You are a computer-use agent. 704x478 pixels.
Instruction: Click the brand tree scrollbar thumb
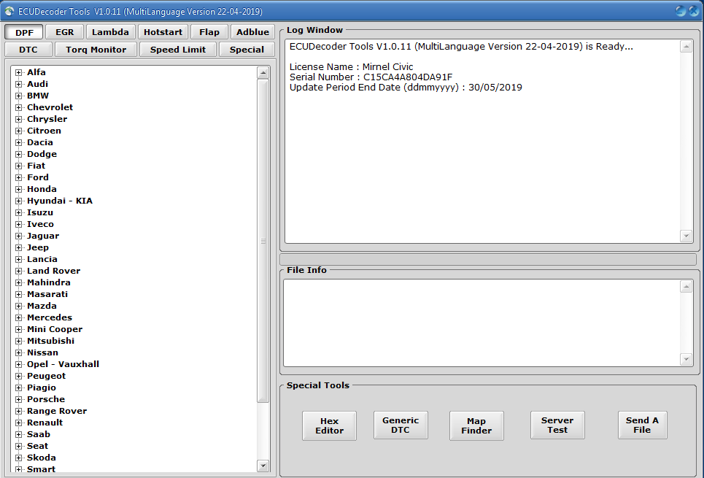coord(263,241)
